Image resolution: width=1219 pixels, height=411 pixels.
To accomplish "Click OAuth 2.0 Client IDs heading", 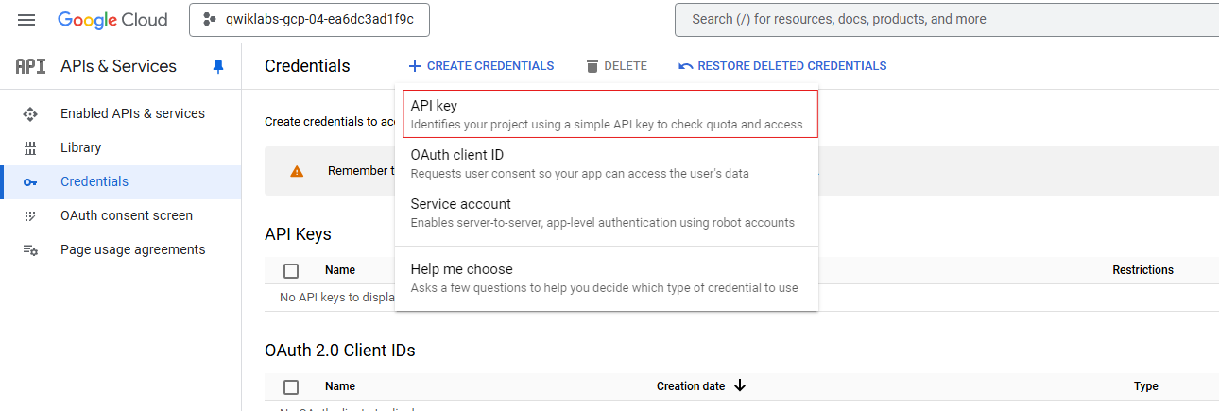I will (340, 351).
